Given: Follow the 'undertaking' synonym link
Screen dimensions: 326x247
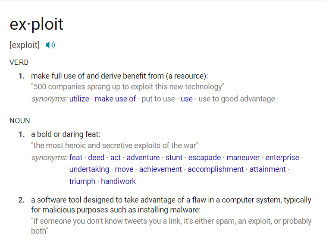Looking at the screenshot, I should coord(89,169).
